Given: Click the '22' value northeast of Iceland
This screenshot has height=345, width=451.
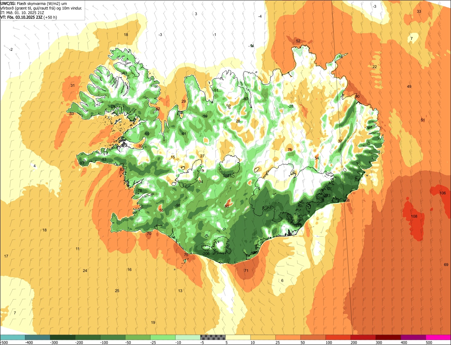Looking at the screenshot, I should [x=375, y=67].
